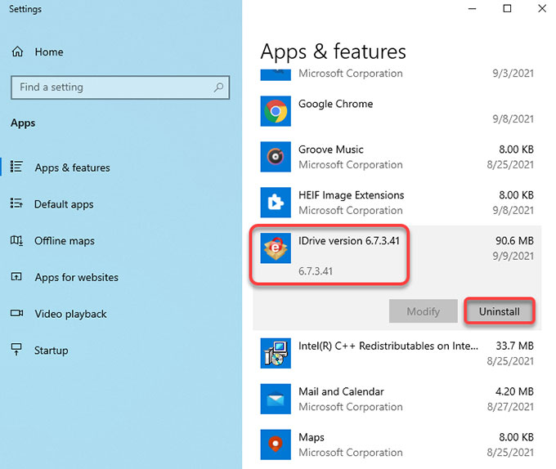Select the Maps entry name
The image size is (556, 469).
pyautogui.click(x=312, y=437)
